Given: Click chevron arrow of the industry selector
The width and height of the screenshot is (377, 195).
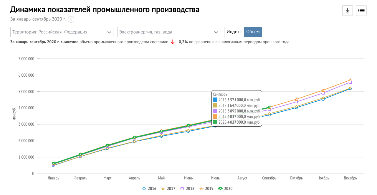Looking at the screenshot, I should click(x=216, y=32).
